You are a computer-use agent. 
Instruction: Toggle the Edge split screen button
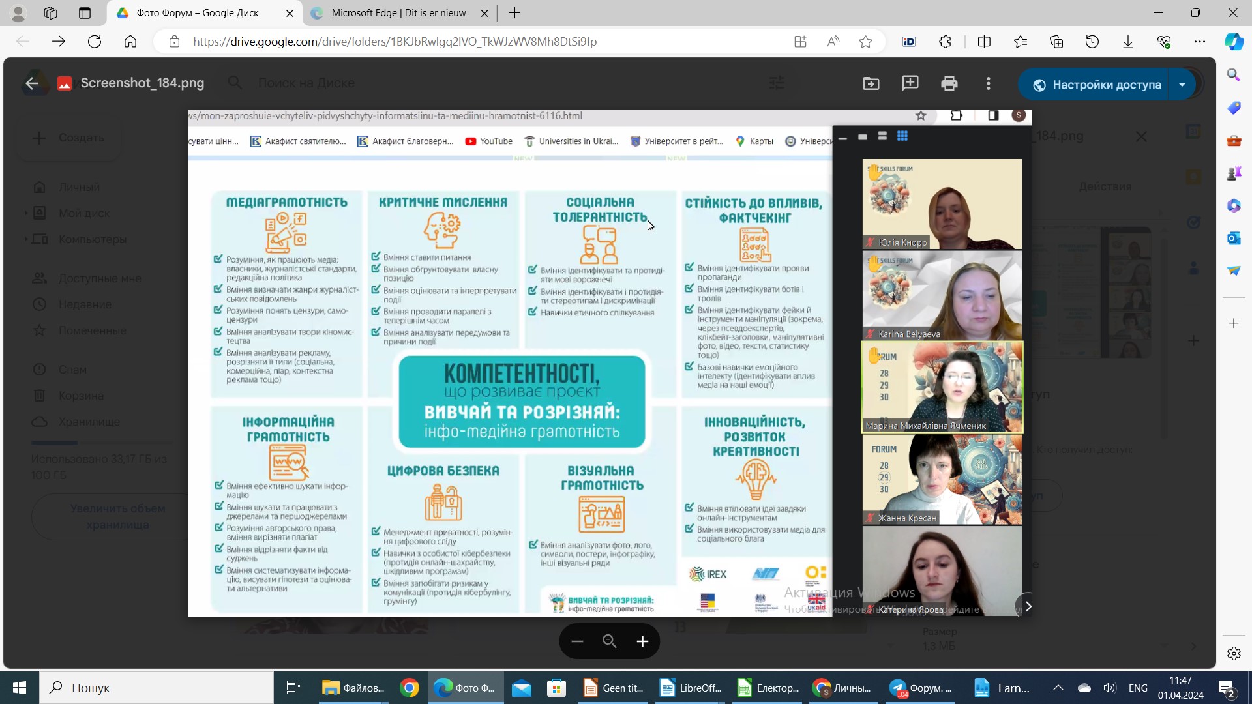(984, 42)
